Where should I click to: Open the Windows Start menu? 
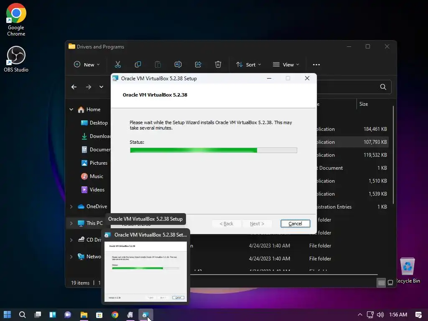pyautogui.click(x=8, y=315)
